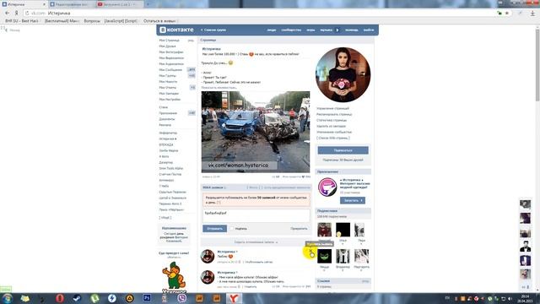Open the blue lightning taskbar icon
The image size is (540, 304).
pyautogui.click(x=112, y=298)
